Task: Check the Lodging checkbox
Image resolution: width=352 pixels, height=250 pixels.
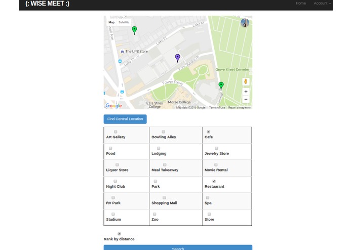Action: click(159, 148)
